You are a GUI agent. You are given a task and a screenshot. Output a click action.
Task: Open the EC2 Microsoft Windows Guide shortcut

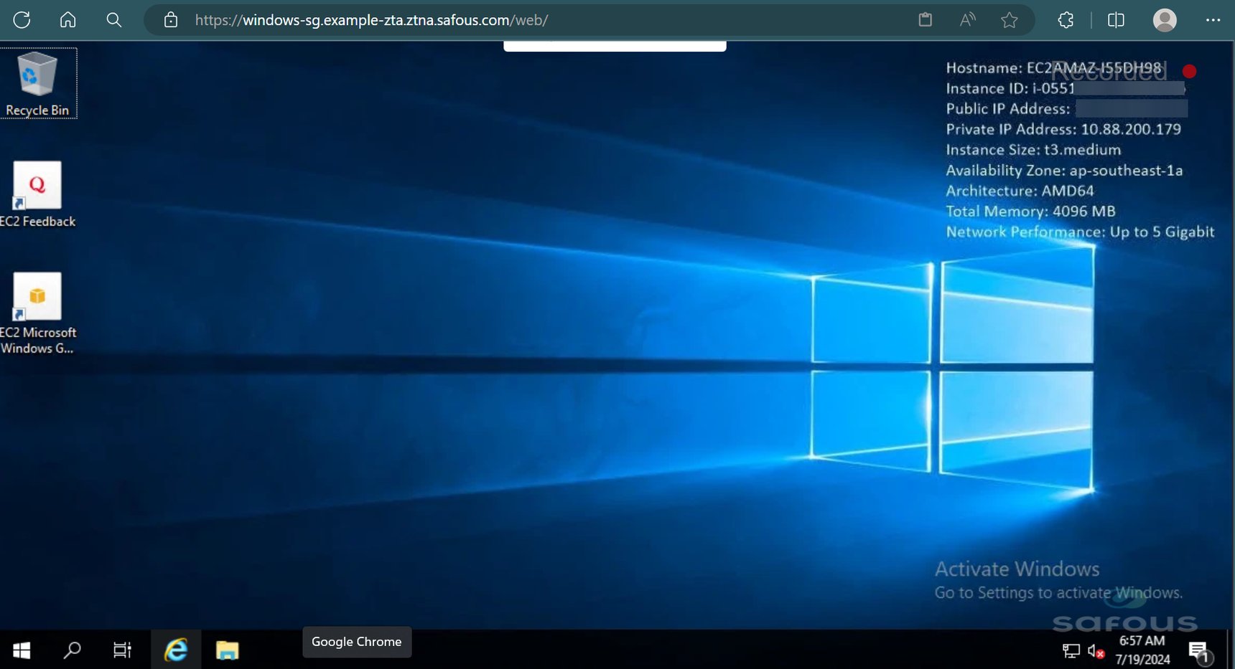(x=37, y=296)
